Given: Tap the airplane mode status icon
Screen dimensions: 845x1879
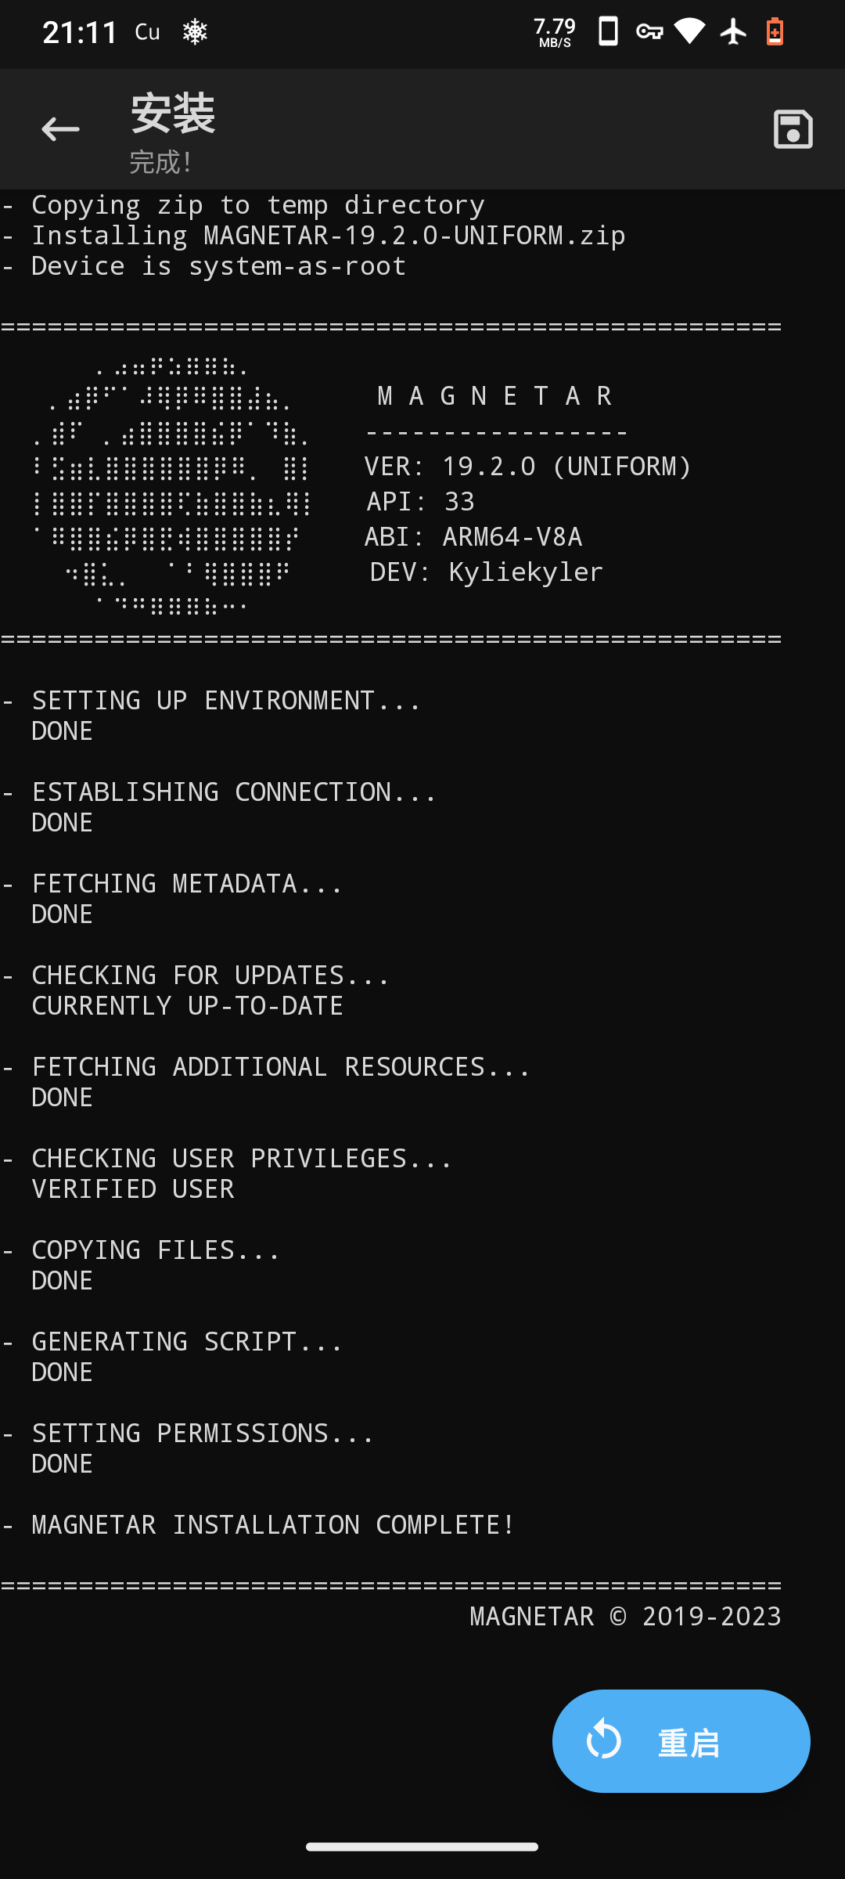Looking at the screenshot, I should (x=733, y=32).
